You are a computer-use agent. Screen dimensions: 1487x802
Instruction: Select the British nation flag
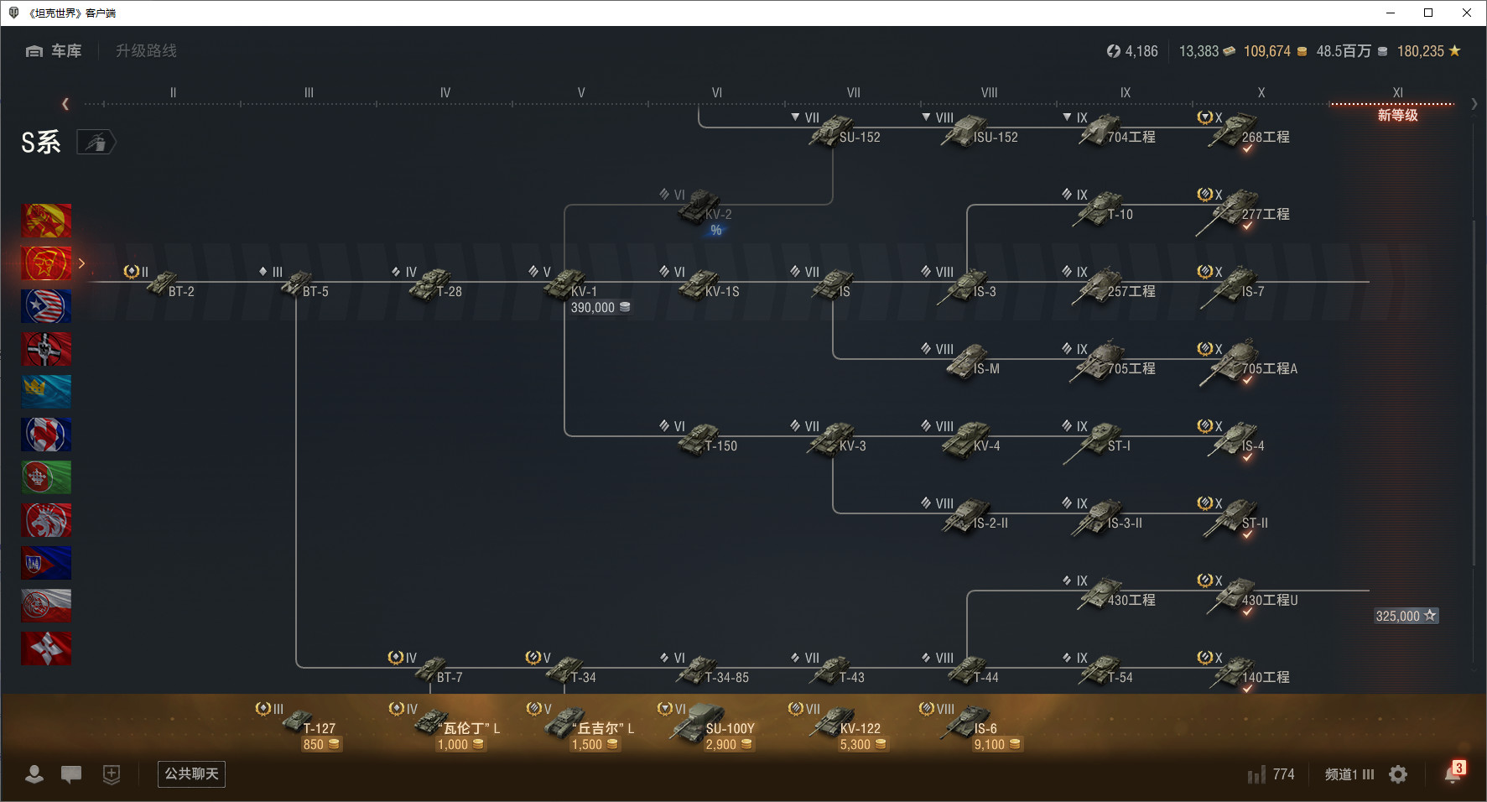coord(46,520)
